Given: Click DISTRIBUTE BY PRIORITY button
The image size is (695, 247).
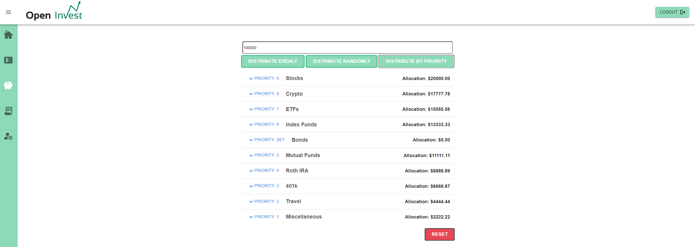Looking at the screenshot, I should (x=416, y=61).
